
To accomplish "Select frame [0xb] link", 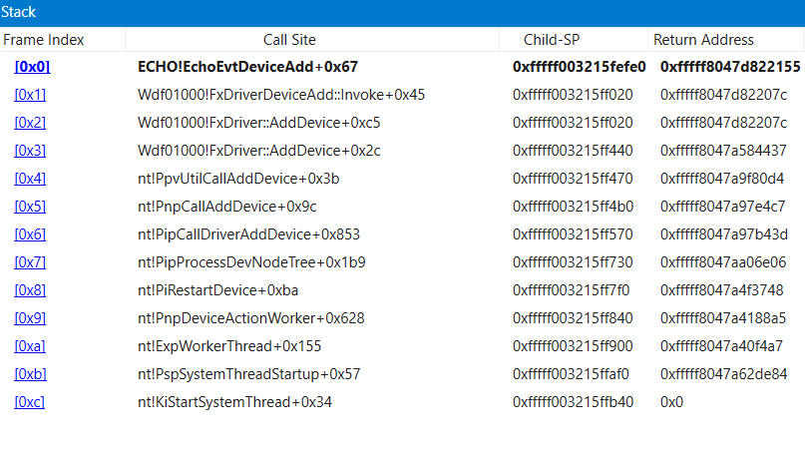I will tap(30, 374).
